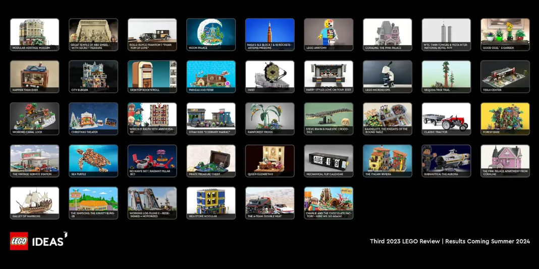Select the 'Third 2023 LEGO Review' text
Screen dimensions: 539x269
(x=405, y=241)
